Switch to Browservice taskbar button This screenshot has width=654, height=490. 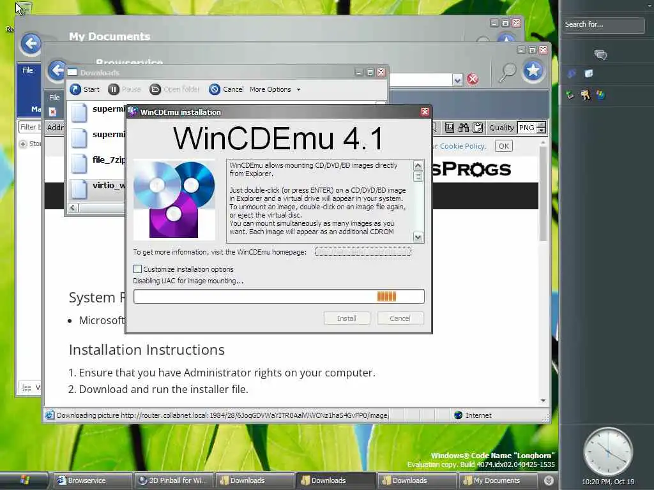93,480
